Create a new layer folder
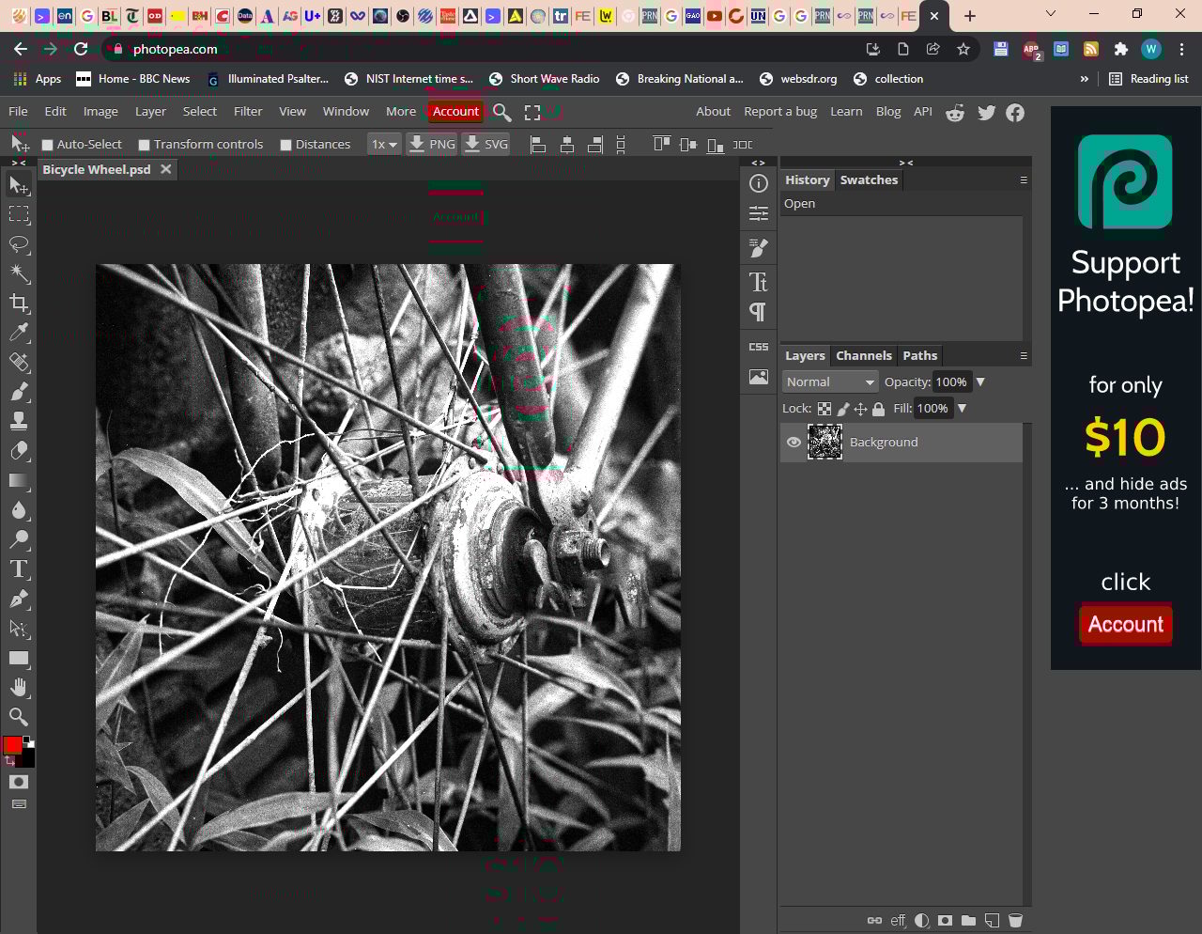The width and height of the screenshot is (1202, 934). coord(968,921)
